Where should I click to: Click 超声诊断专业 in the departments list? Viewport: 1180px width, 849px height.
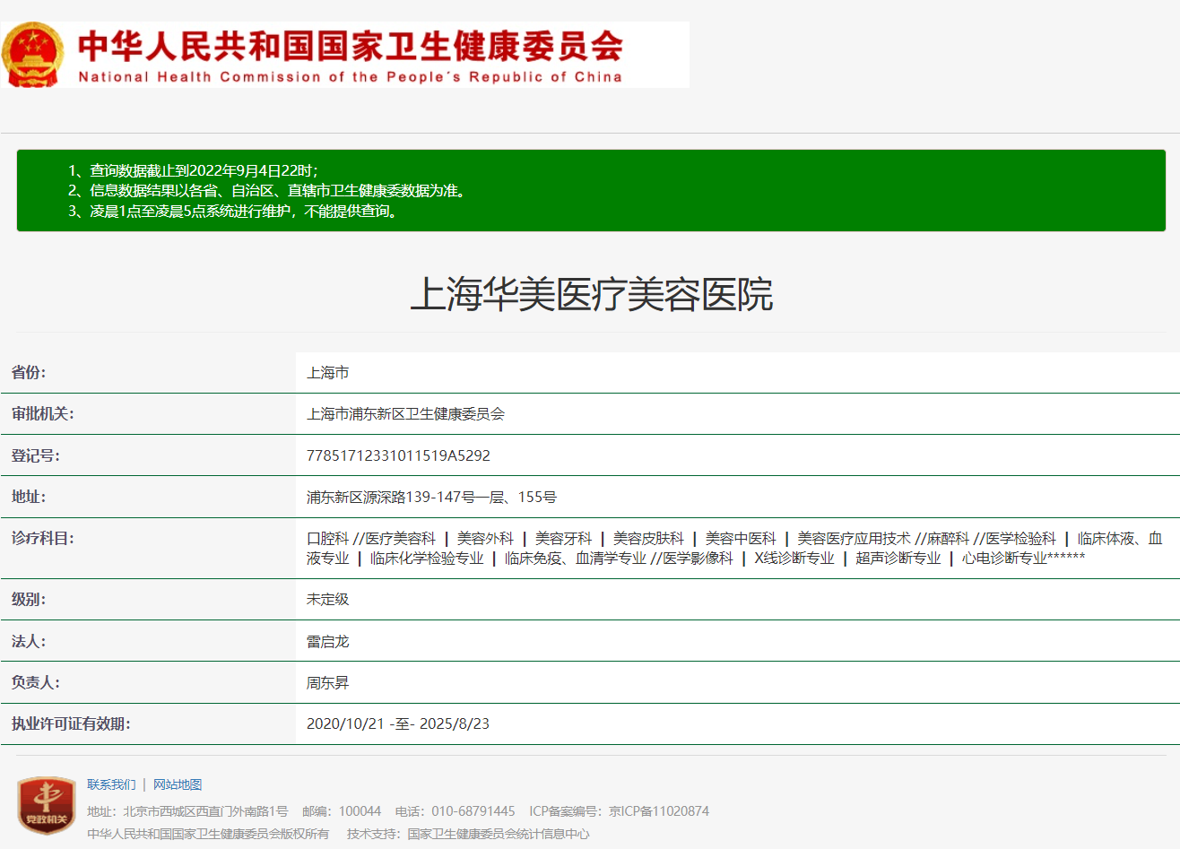898,558
